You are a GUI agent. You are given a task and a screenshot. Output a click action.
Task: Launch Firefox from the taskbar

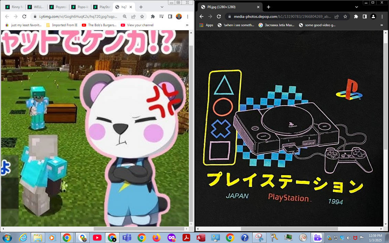pos(156,238)
